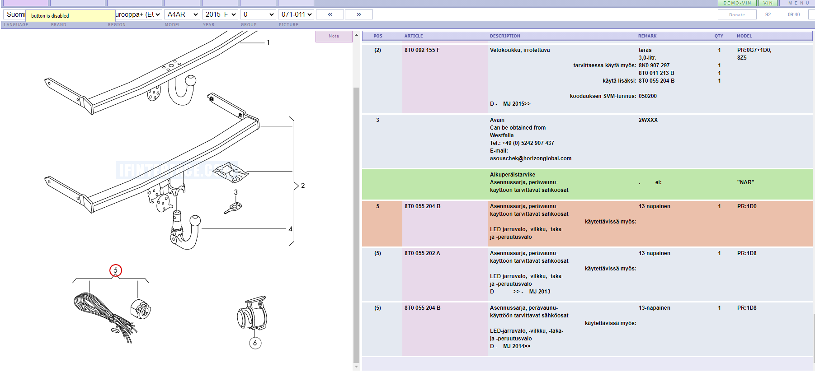Screen dimensions: 815x372
Task: Open the 071-011 picture dropdown
Action: click(x=296, y=14)
